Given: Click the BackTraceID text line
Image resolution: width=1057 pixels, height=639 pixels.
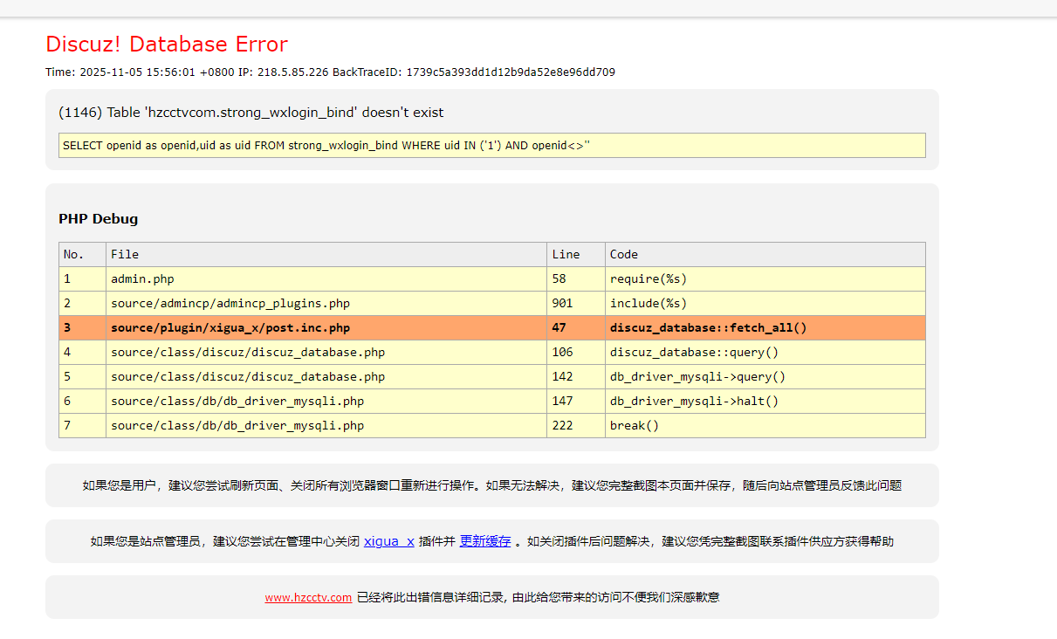Looking at the screenshot, I should pos(330,72).
